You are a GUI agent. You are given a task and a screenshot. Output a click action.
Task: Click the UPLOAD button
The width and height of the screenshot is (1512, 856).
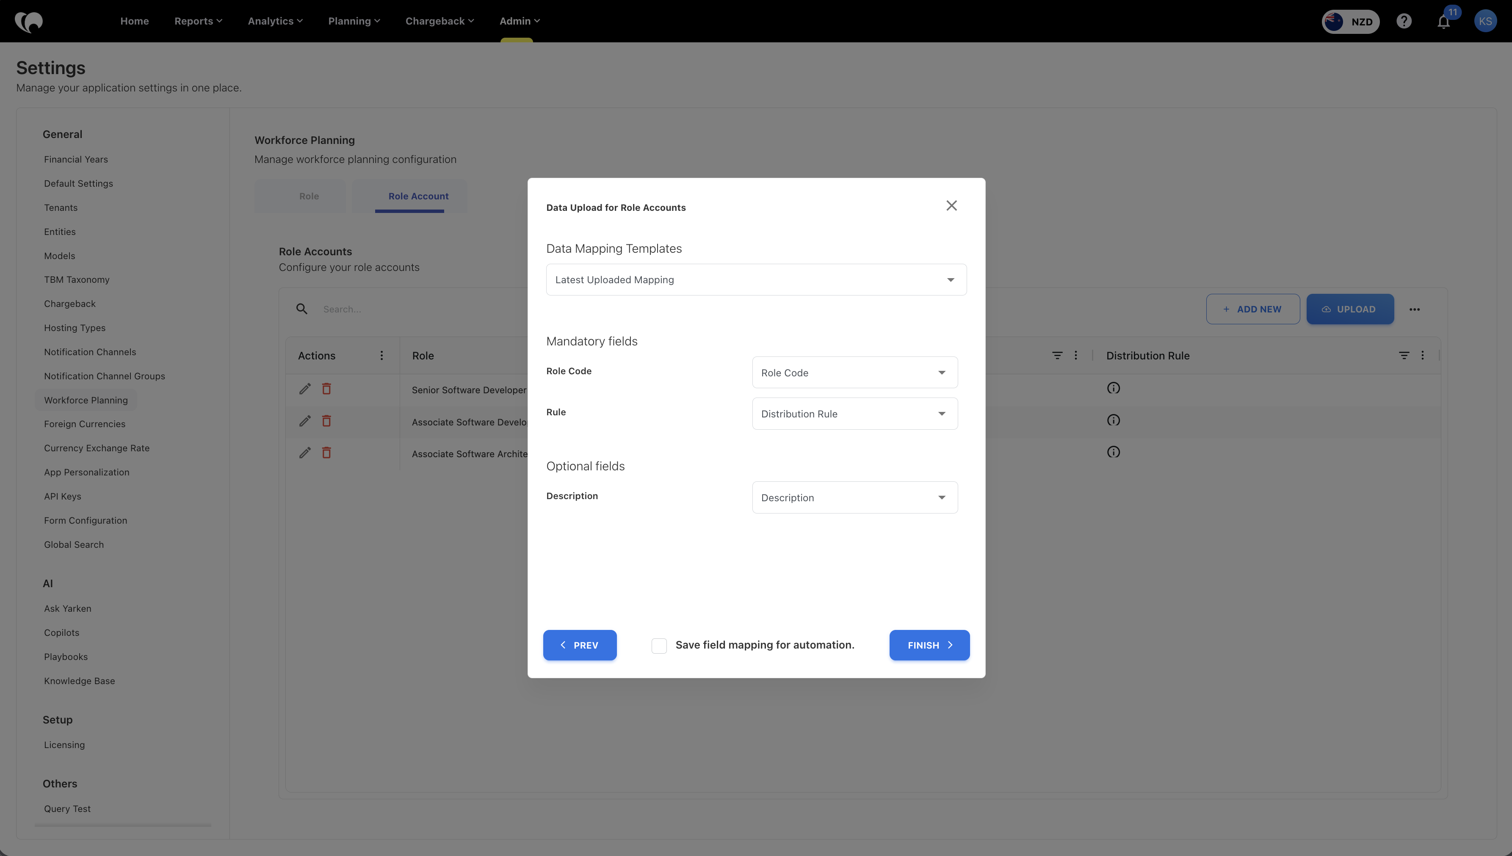pos(1350,309)
